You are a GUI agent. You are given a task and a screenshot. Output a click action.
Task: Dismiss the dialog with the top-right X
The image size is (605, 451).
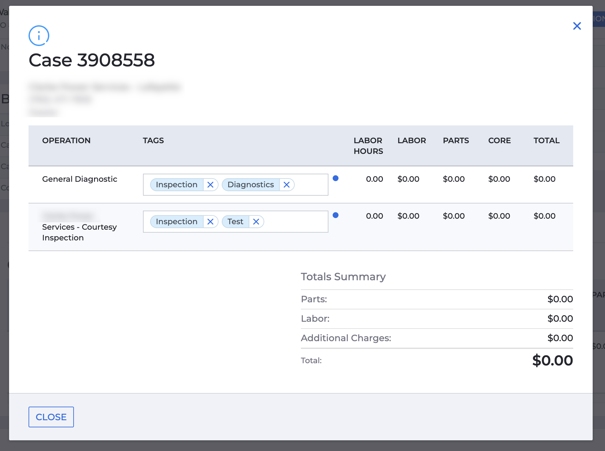(x=577, y=26)
